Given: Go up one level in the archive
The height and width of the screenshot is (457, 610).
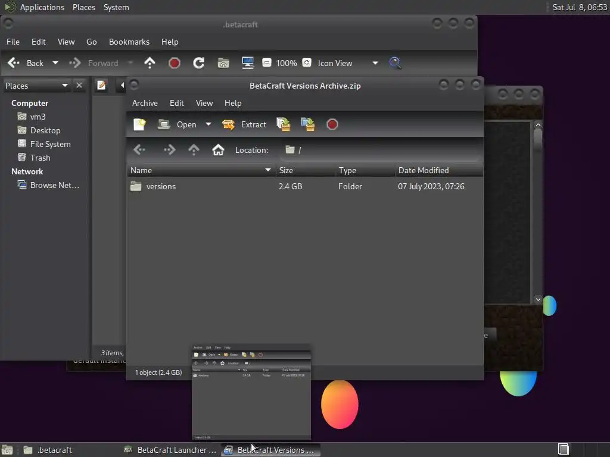Looking at the screenshot, I should pos(194,149).
